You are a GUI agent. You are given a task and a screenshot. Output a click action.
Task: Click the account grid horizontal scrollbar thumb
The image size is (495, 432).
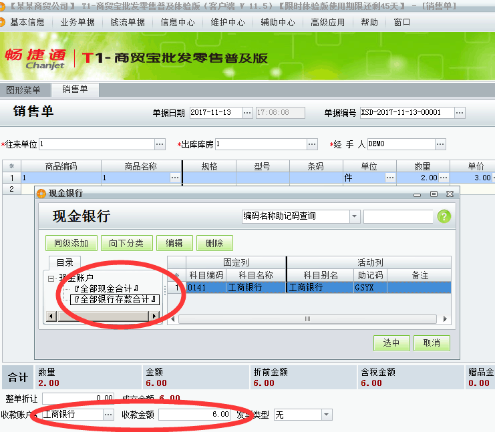tap(307, 319)
